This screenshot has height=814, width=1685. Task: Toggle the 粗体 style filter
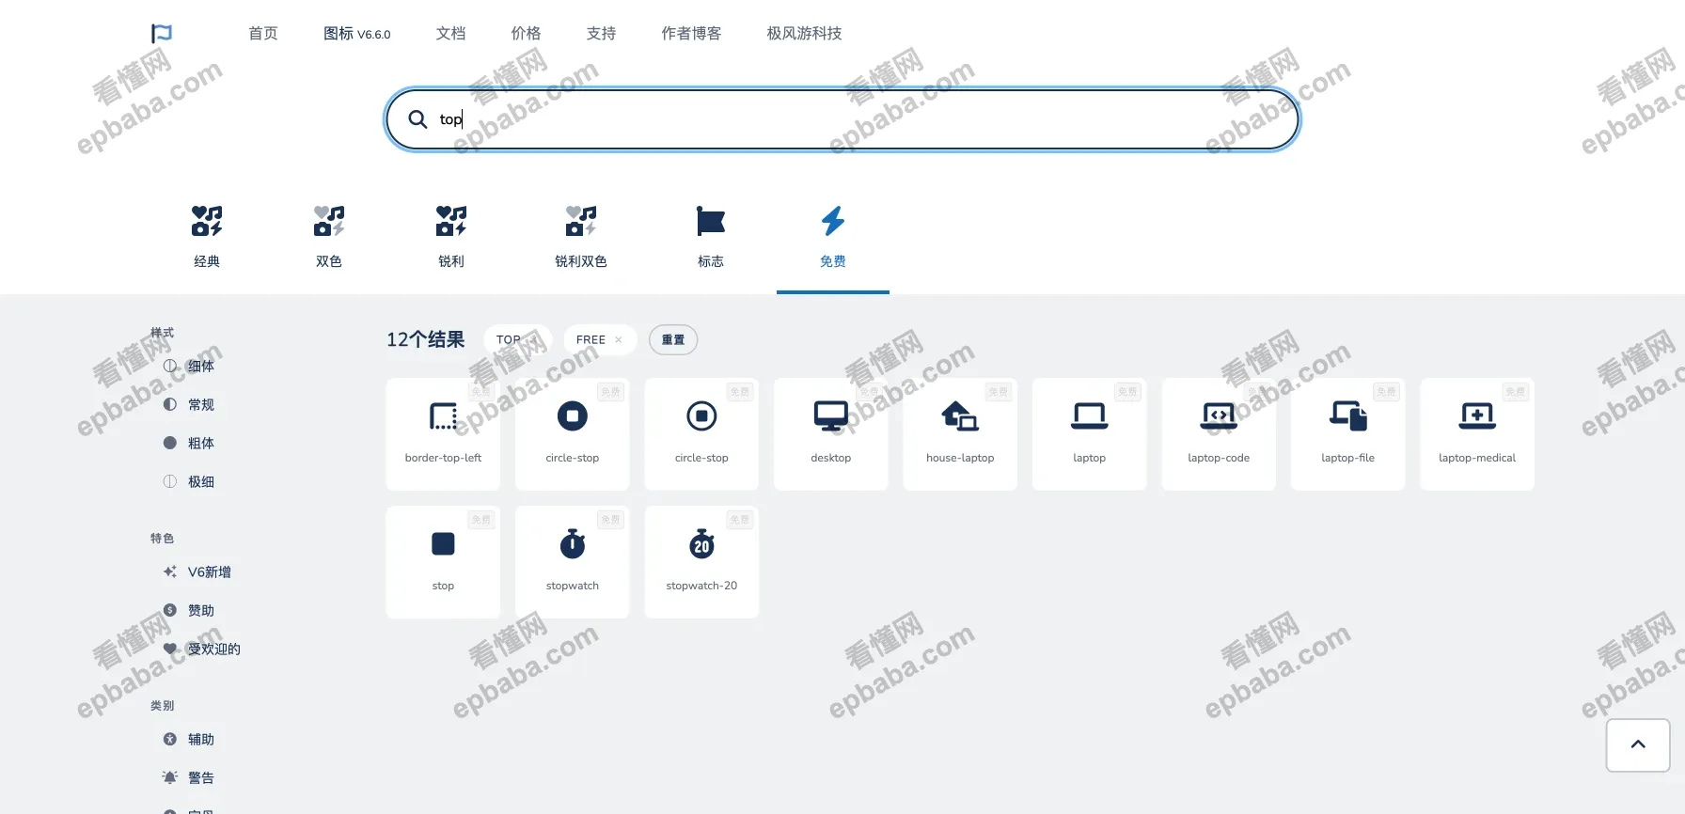pos(200,444)
